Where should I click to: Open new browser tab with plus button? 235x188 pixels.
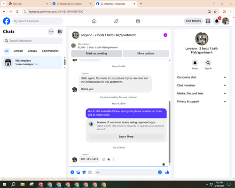[x=141, y=4]
